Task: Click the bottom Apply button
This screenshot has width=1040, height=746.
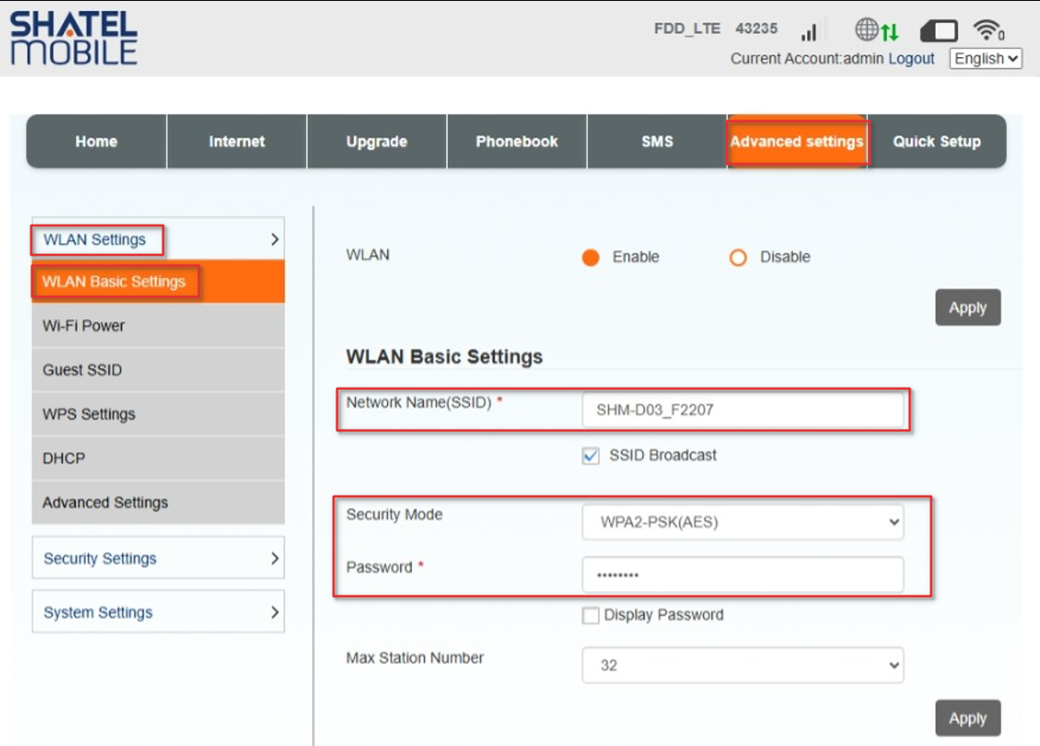Action: pyautogui.click(x=968, y=718)
